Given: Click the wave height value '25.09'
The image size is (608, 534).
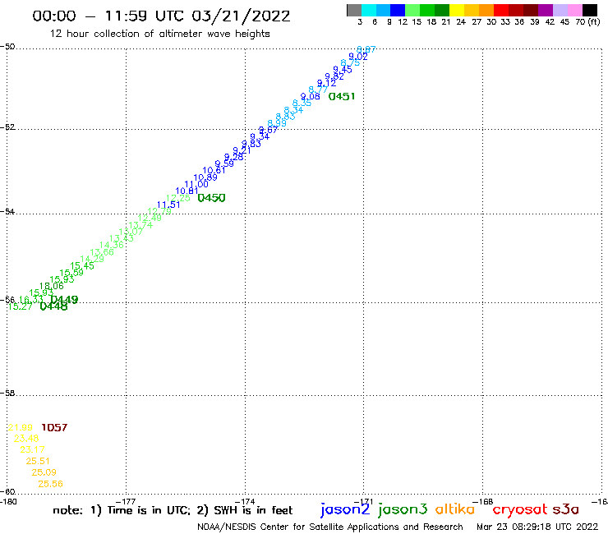Looking at the screenshot, I should click(x=44, y=472).
